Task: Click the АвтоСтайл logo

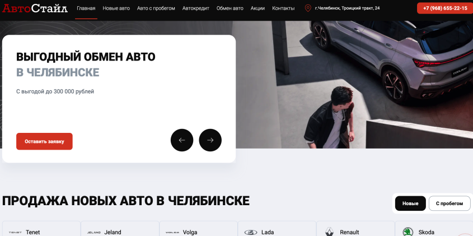Action: pos(35,8)
